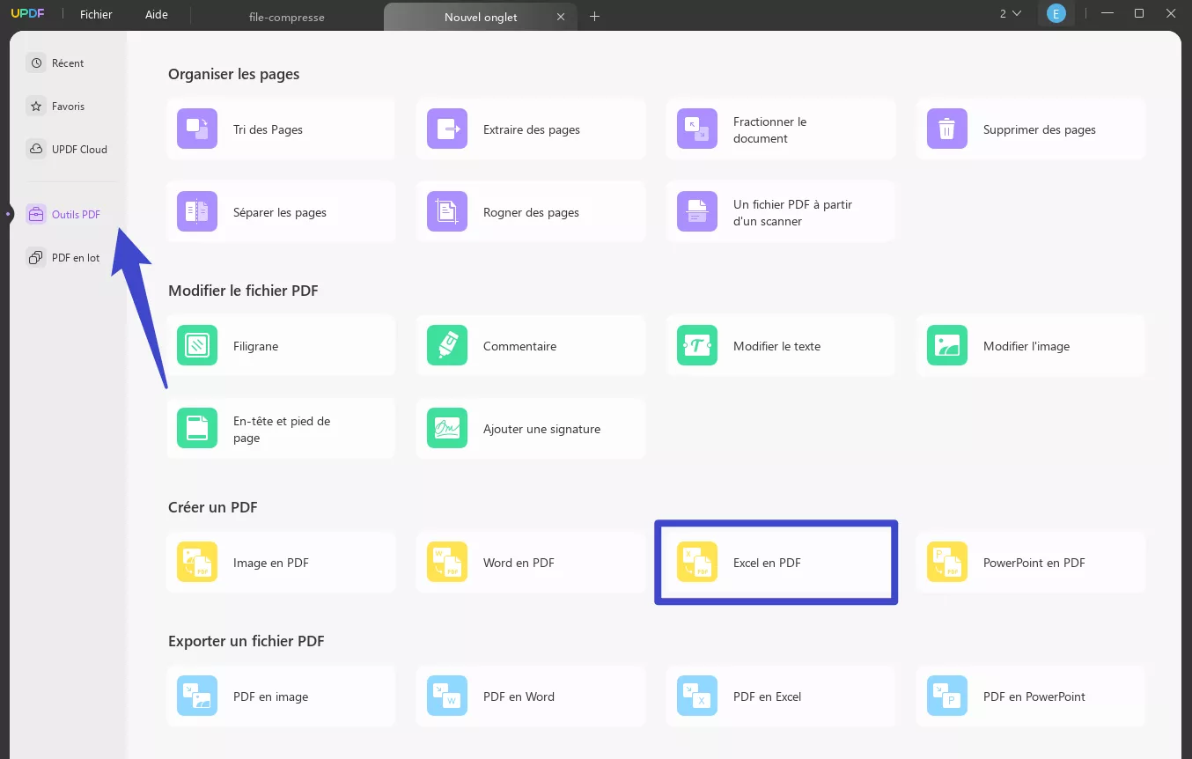
Task: Expand the open tabs count dropdown
Action: (1010, 13)
